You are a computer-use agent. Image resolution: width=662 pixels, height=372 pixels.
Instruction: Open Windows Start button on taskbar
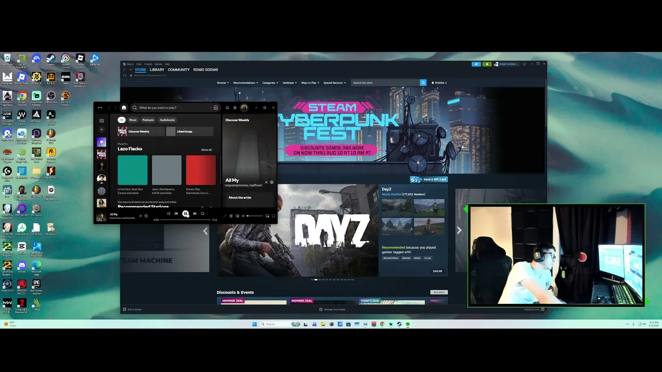tap(254, 324)
